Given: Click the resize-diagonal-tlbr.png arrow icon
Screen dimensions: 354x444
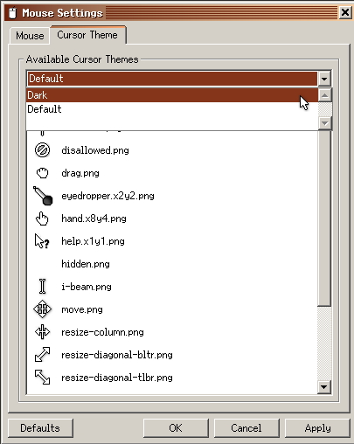Looking at the screenshot, I should pyautogui.click(x=42, y=378).
